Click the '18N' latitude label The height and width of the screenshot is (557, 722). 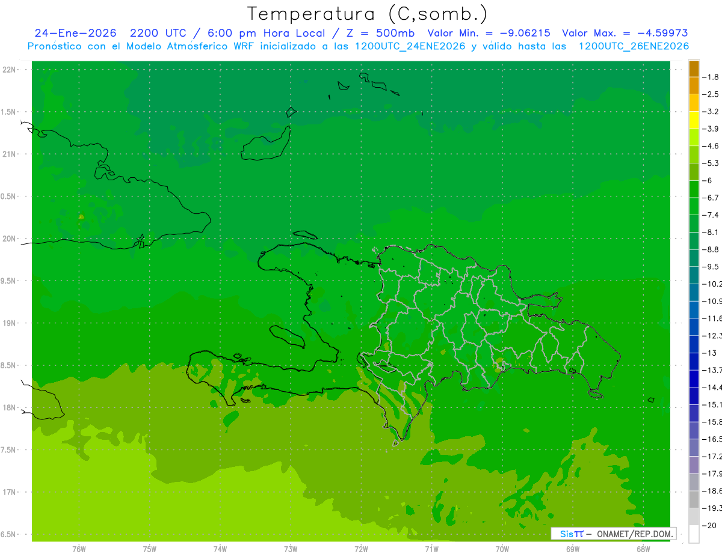(9, 407)
